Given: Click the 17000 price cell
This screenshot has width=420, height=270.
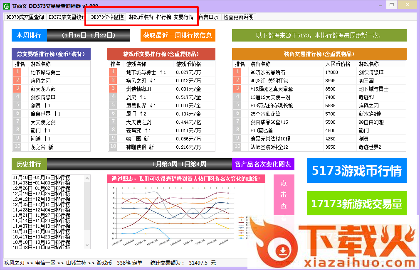Looking at the screenshot, I should point(331,72).
